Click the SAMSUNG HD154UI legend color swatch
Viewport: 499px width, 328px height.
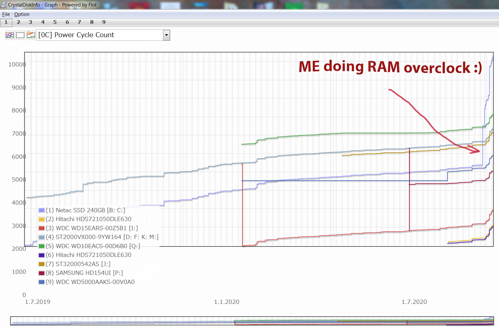pyautogui.click(x=41, y=273)
